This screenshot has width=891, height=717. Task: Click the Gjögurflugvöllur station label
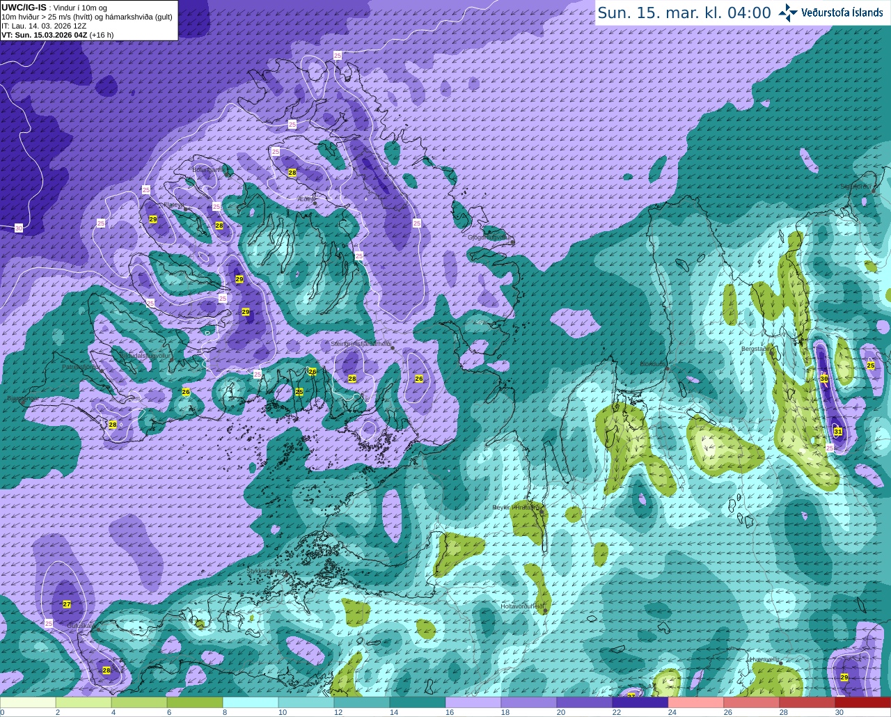(x=491, y=237)
